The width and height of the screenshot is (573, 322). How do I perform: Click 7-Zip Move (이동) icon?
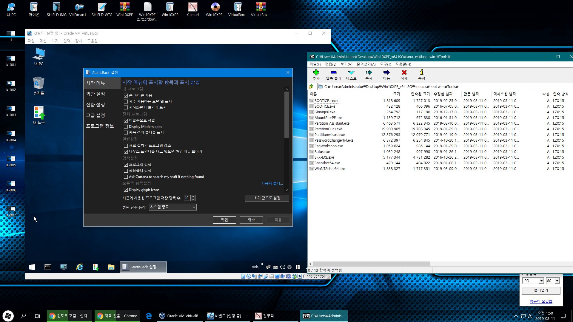[386, 72]
